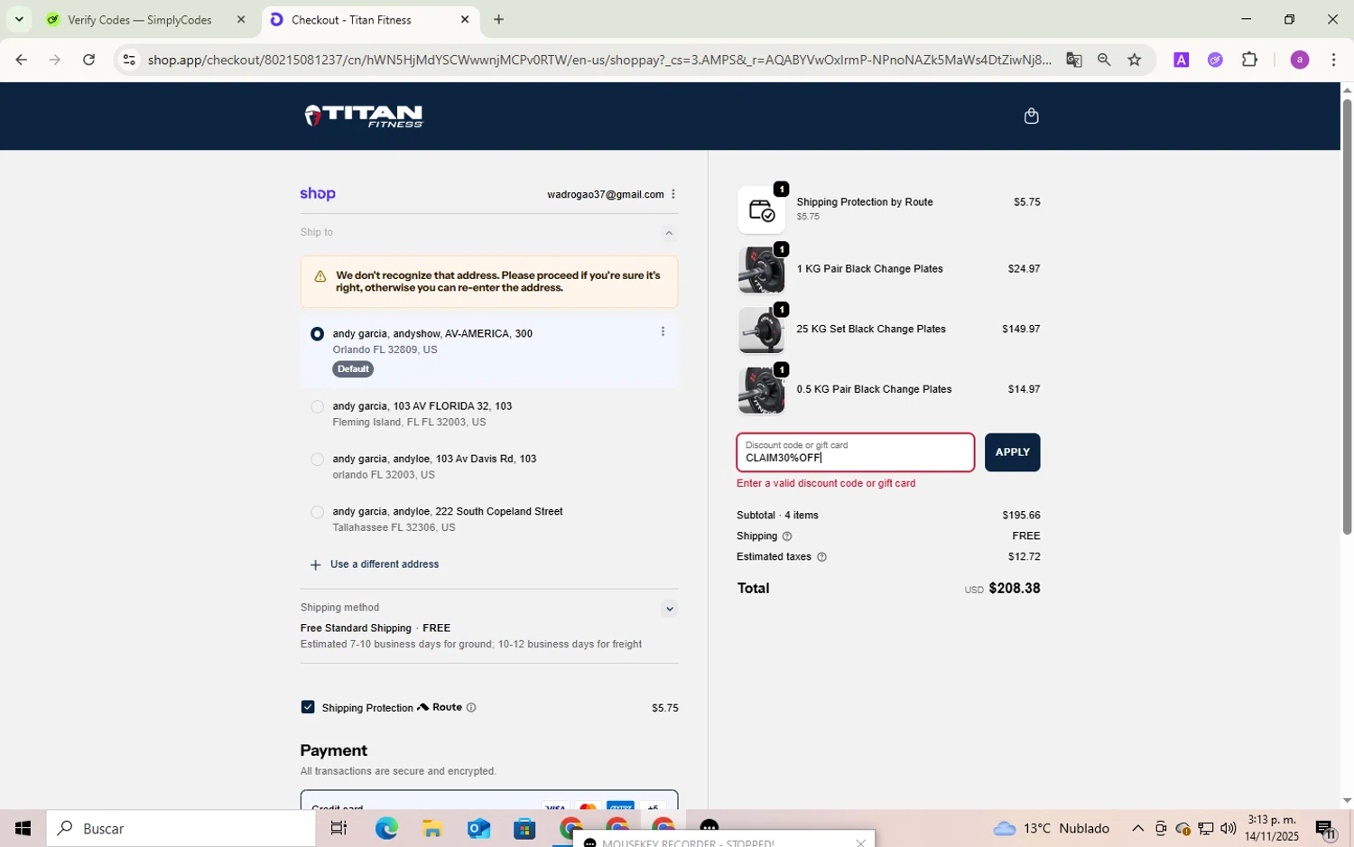This screenshot has width=1354, height=847.
Task: Click the total amount $208.38
Action: click(x=1015, y=589)
